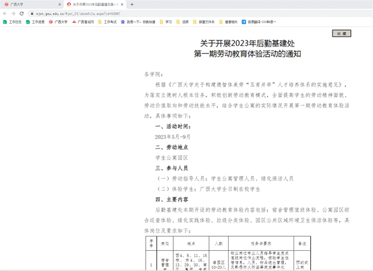
Task: Open the 工作日志 bookmark
Action: tap(12, 22)
